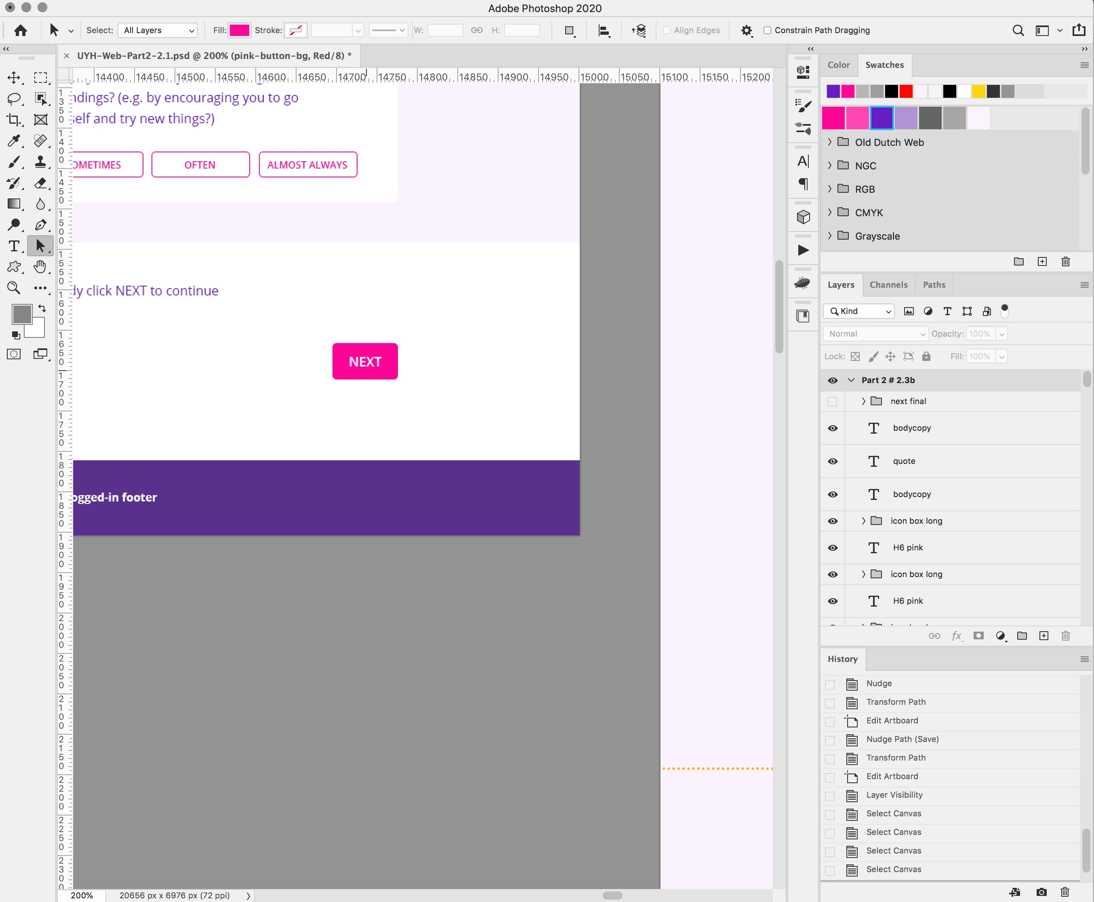Show the next final layer group
This screenshot has width=1094, height=902.
pos(832,402)
